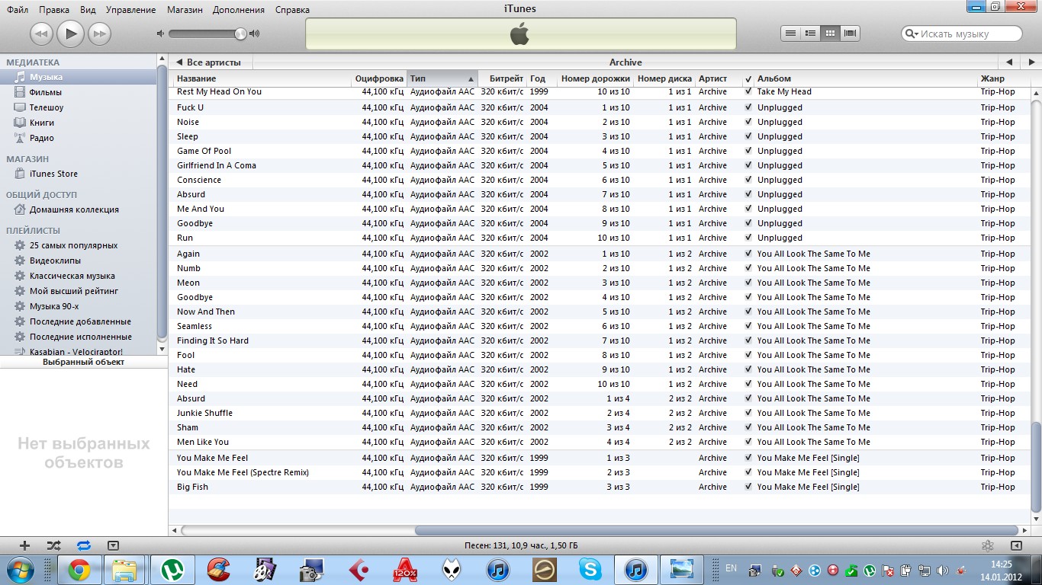
Task: Open the Справка menu
Action: click(x=293, y=10)
